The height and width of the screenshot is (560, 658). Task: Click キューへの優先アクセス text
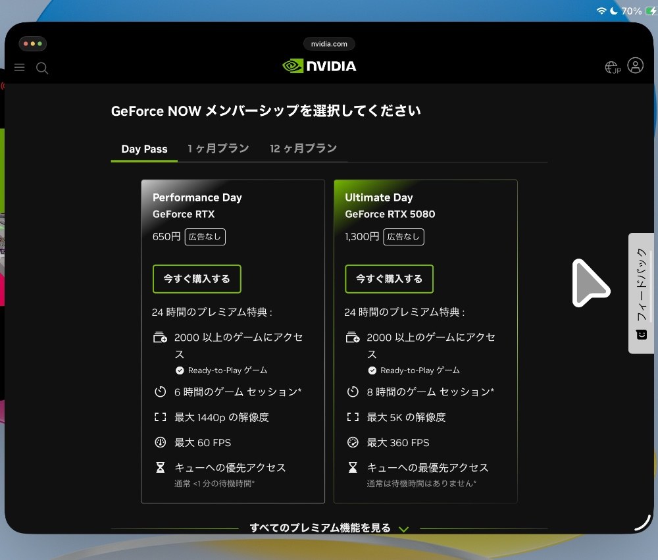click(x=230, y=468)
